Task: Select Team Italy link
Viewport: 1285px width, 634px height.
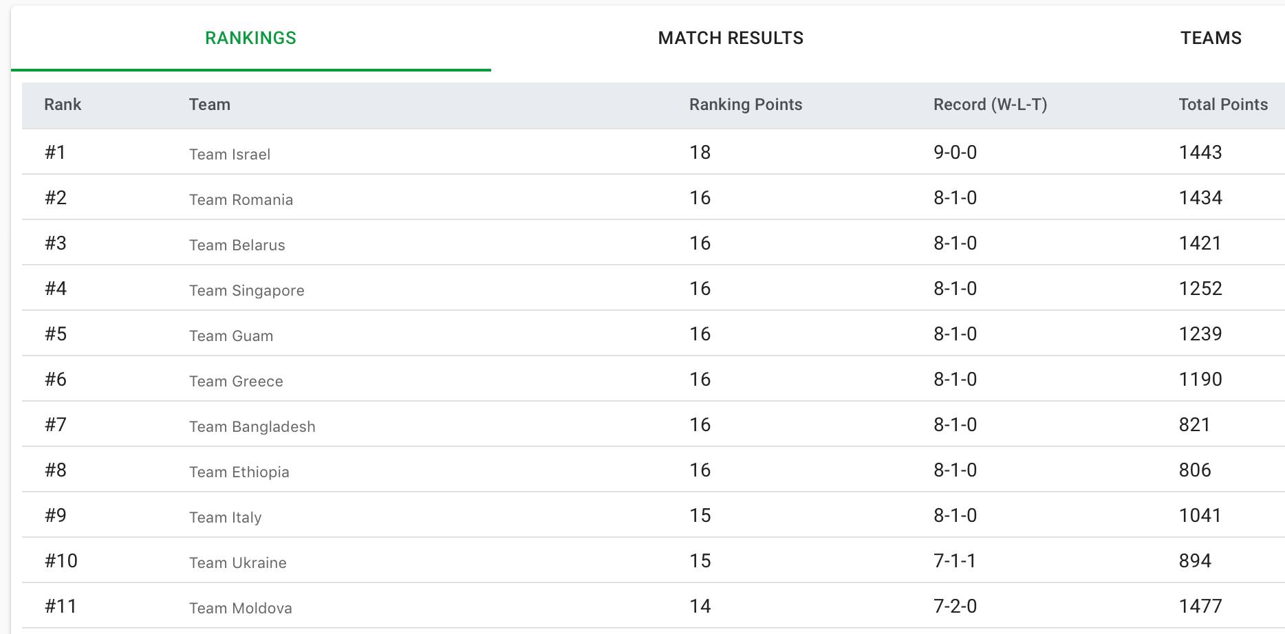Action: pyautogui.click(x=225, y=517)
